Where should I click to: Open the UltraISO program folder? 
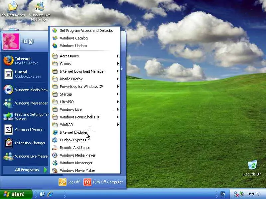(85, 102)
